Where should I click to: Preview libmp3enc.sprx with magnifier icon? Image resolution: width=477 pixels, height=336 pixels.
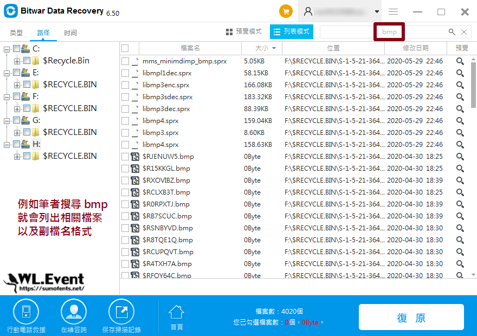click(x=460, y=85)
